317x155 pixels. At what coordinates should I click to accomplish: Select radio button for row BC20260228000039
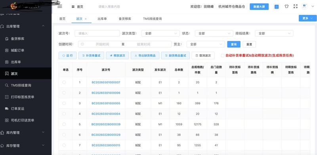tap(64, 124)
